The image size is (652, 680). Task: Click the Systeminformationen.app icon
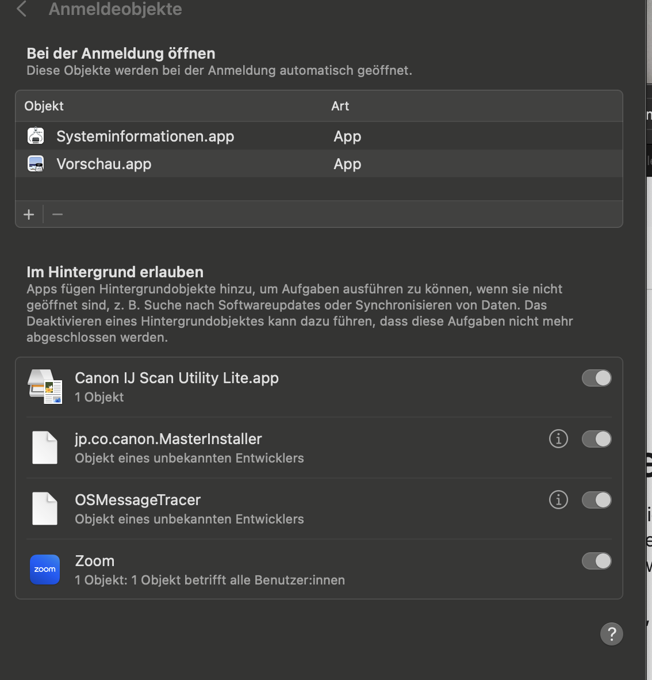(36, 136)
